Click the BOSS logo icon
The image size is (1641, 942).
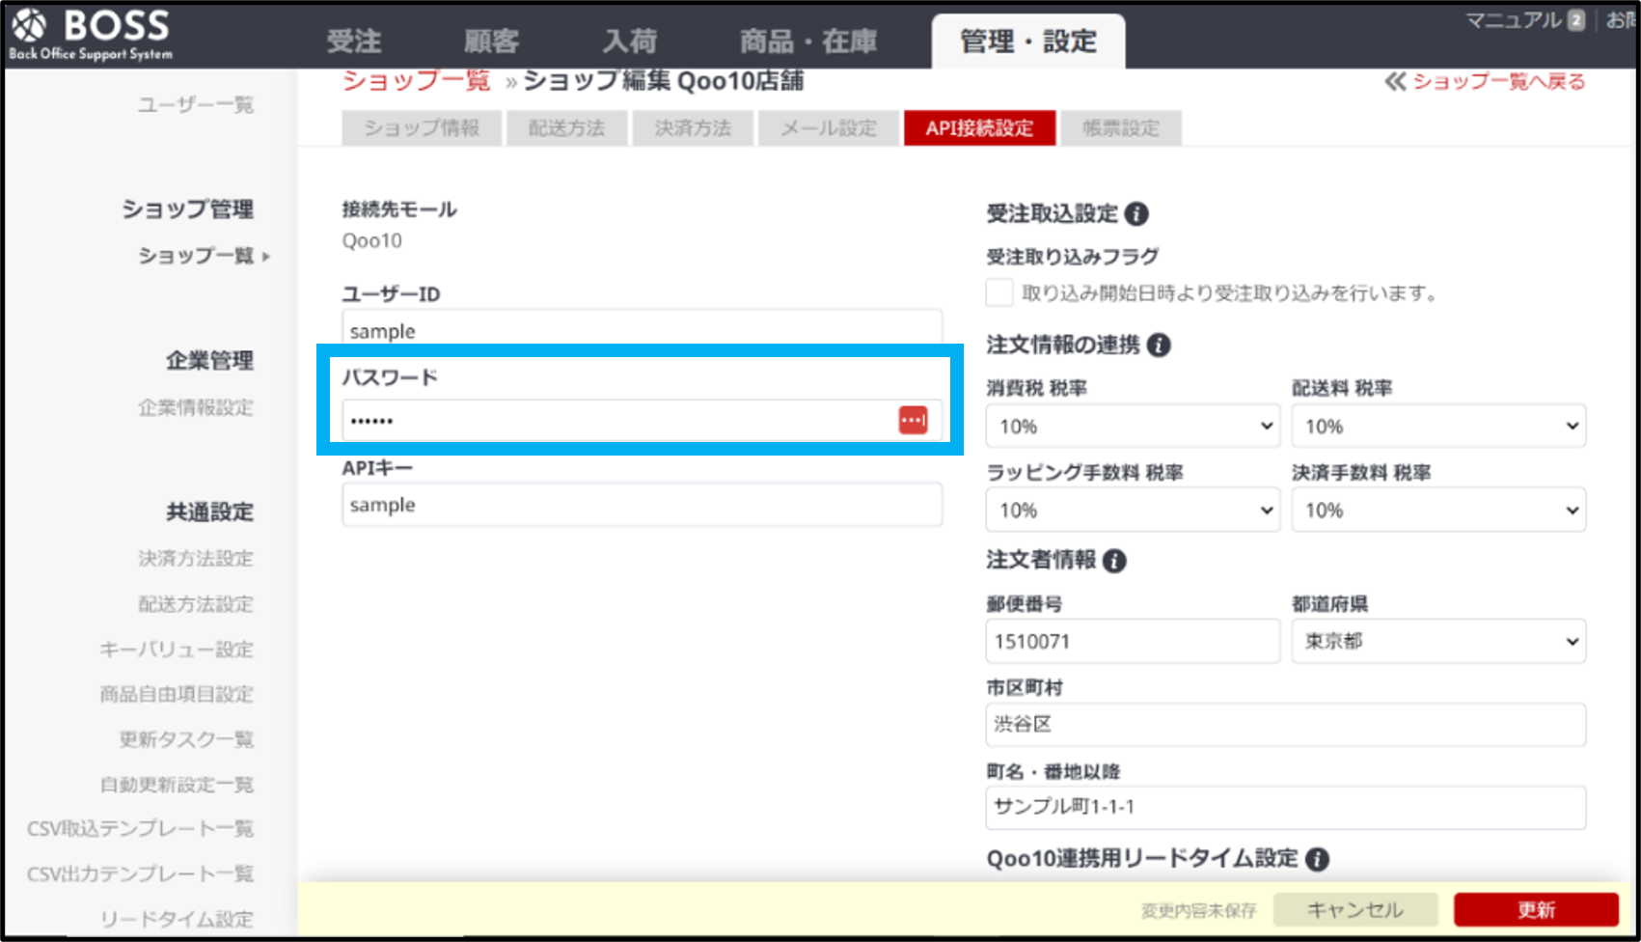tap(29, 26)
